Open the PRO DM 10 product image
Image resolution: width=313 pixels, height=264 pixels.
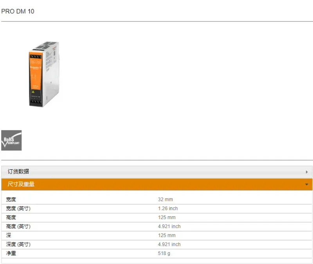tap(44, 74)
